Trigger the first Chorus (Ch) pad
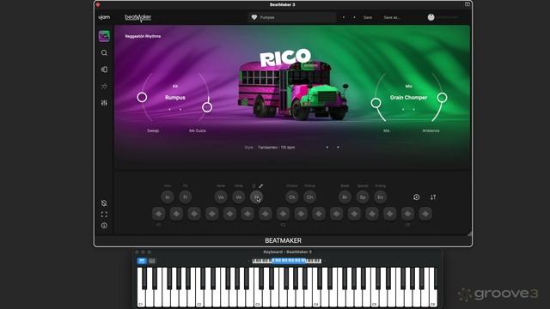550x309 pixels. (292, 197)
